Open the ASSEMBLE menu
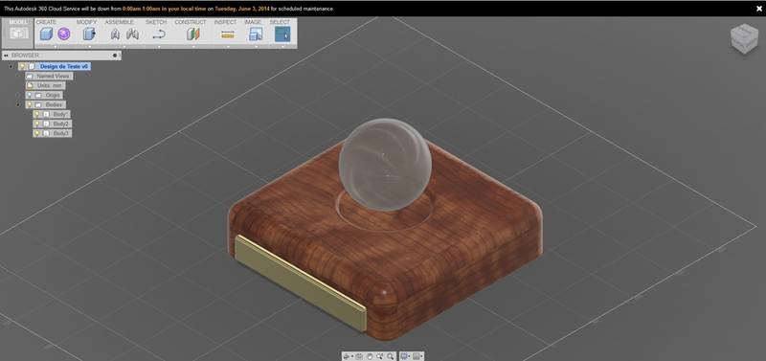This screenshot has height=361, width=766. point(119,22)
